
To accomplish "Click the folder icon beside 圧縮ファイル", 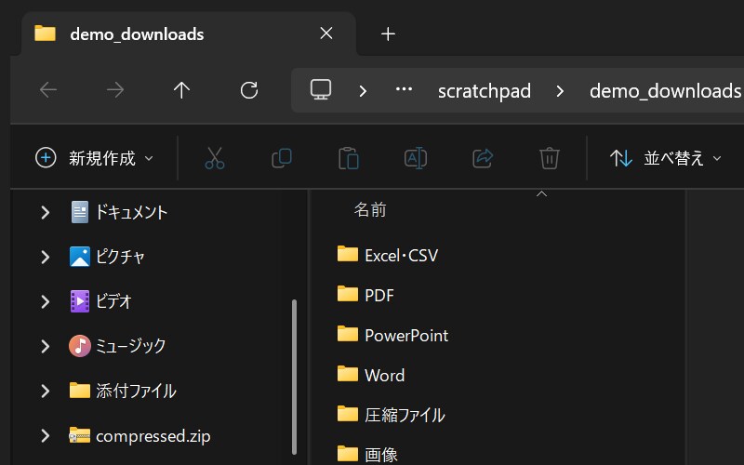I will click(348, 413).
